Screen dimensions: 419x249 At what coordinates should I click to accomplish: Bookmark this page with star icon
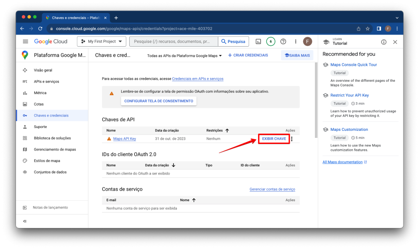pos(368,29)
